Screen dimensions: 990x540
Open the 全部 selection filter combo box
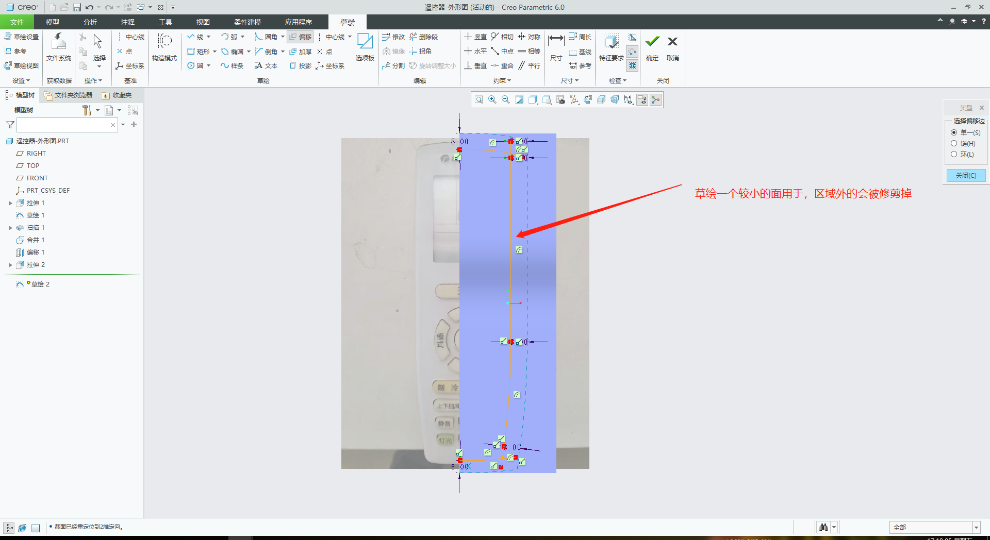point(934,527)
